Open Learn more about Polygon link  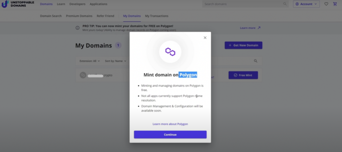(170, 124)
